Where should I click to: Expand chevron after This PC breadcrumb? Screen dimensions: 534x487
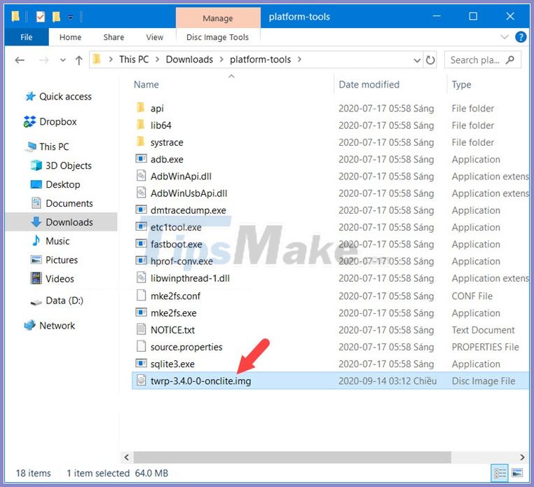[158, 60]
